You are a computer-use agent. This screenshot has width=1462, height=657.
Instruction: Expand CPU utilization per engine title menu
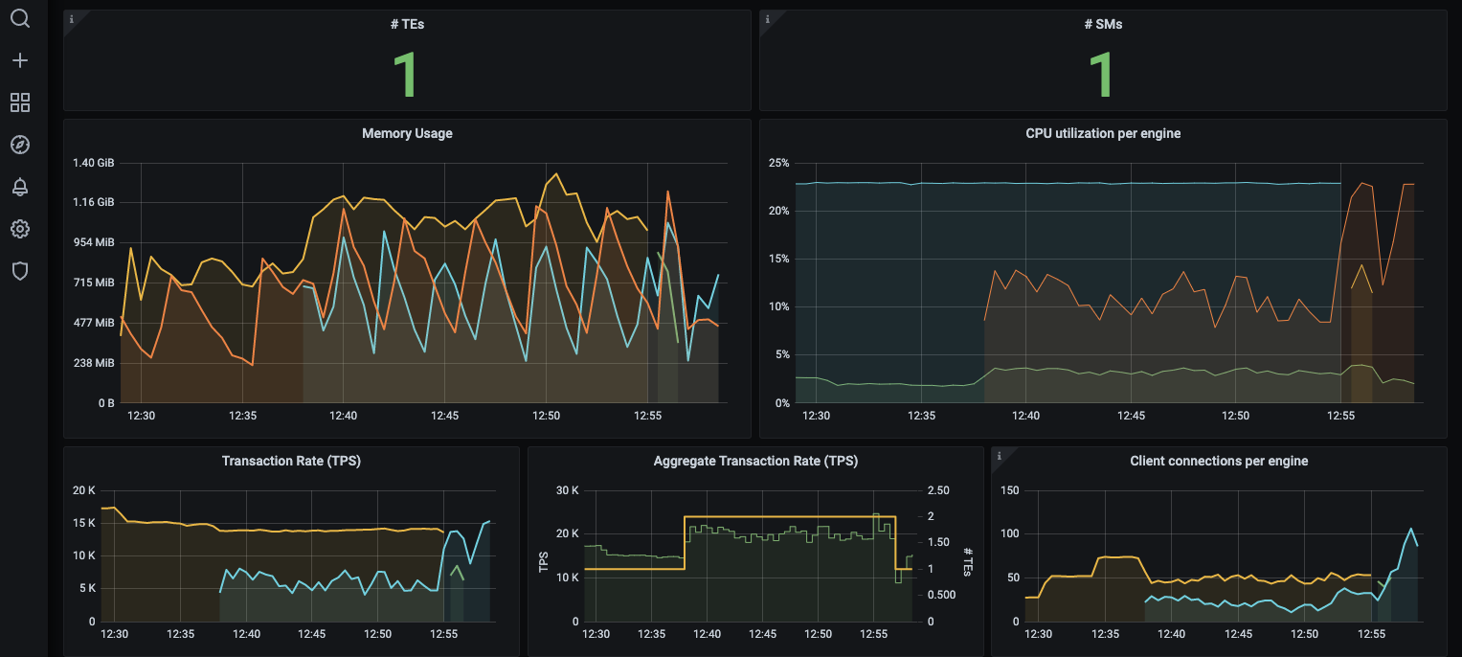coord(1103,134)
